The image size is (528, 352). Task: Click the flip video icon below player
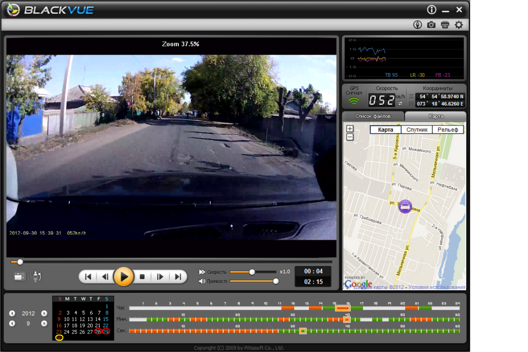(x=36, y=276)
